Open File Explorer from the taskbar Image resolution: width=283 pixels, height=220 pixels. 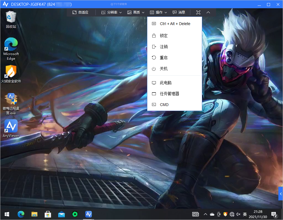pyautogui.click(x=34, y=214)
